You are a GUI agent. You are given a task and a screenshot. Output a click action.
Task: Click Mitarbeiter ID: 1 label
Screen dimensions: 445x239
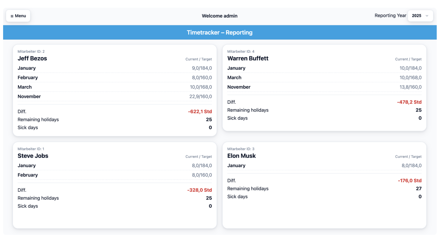31,149
